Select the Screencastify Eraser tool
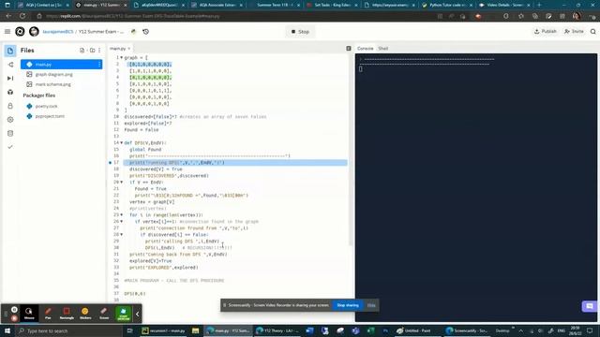This screenshot has height=337, width=600. [x=104, y=314]
